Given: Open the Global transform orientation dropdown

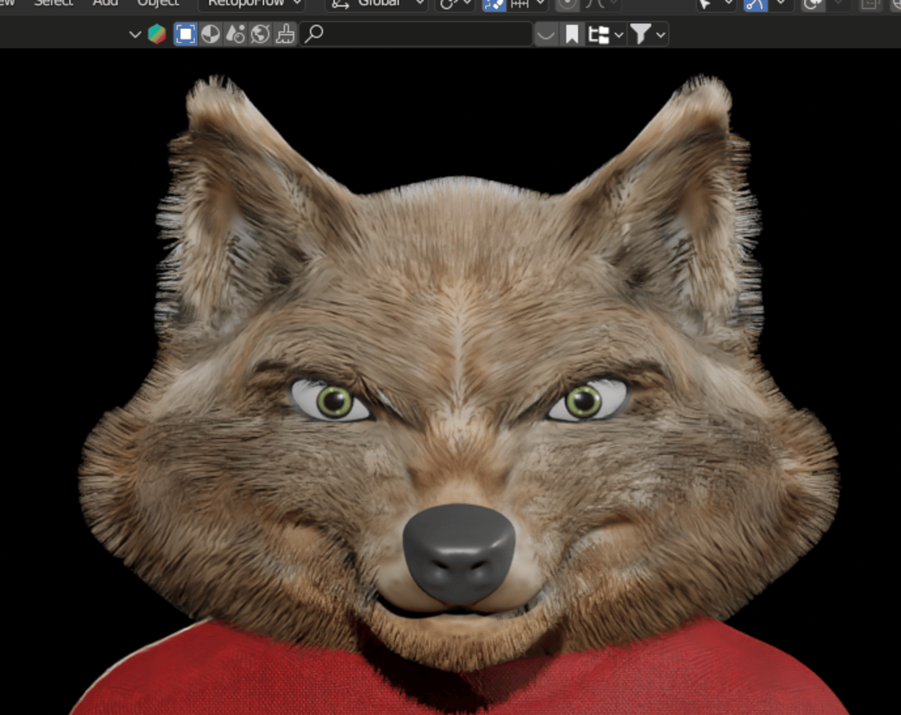Looking at the screenshot, I should [x=377, y=4].
